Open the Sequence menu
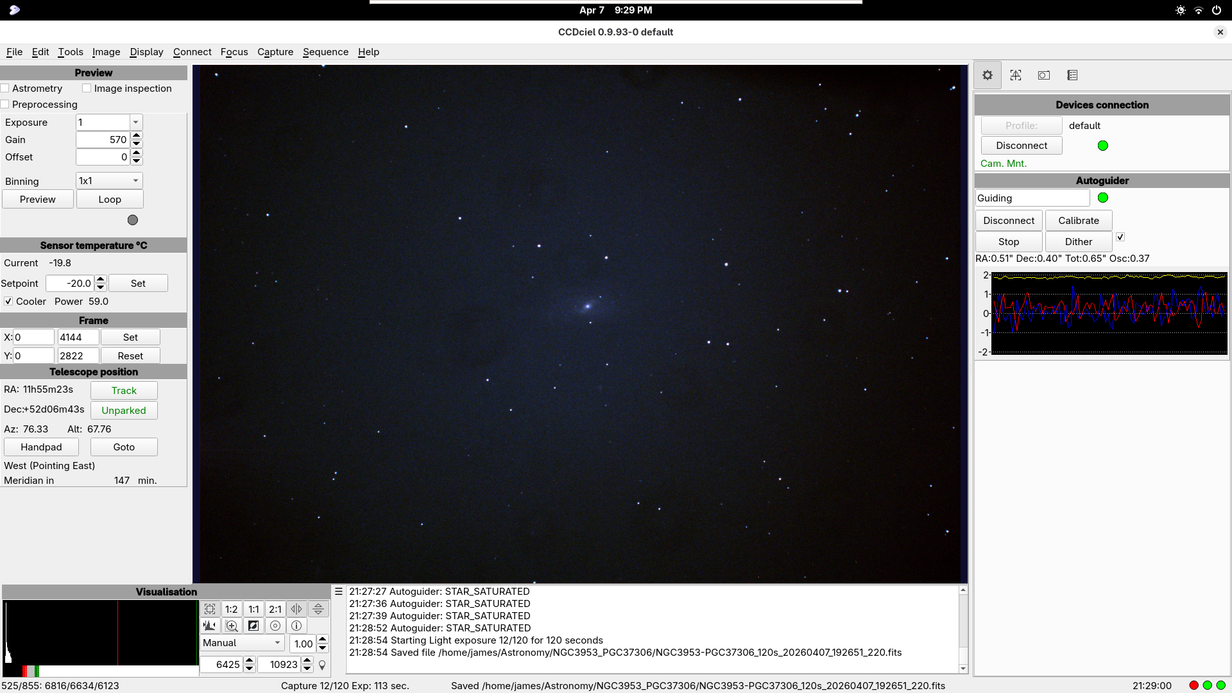This screenshot has width=1232, height=693. pyautogui.click(x=325, y=52)
